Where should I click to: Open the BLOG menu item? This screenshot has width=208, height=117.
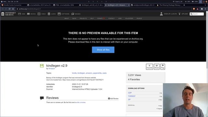pos(74,19)
